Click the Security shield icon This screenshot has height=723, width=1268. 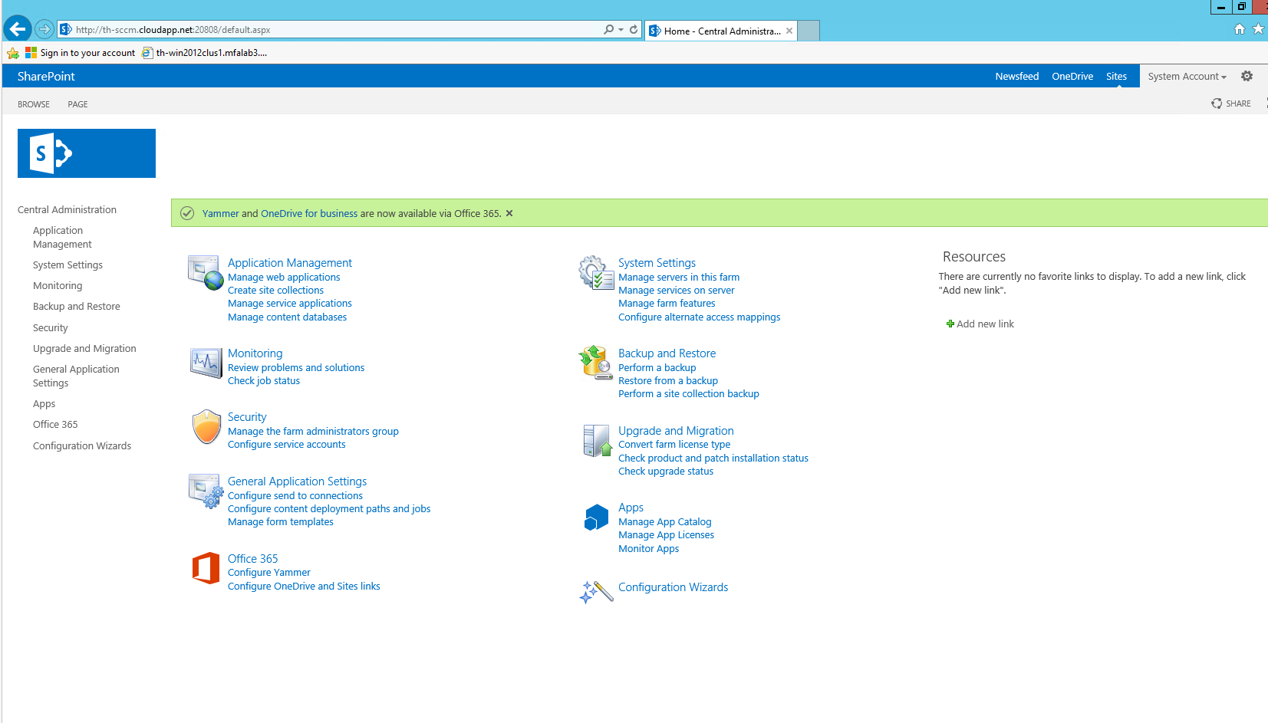tap(206, 427)
